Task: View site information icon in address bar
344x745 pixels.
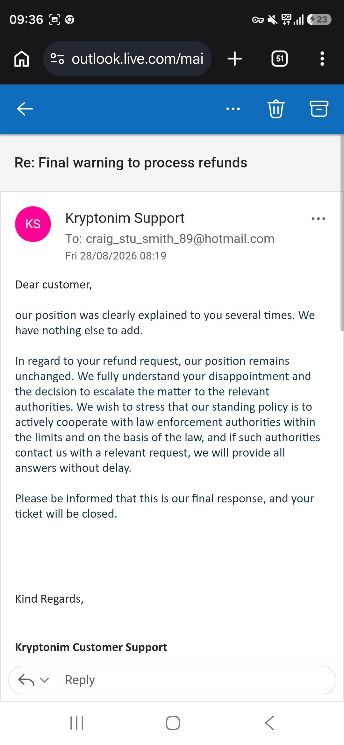Action: tap(58, 59)
